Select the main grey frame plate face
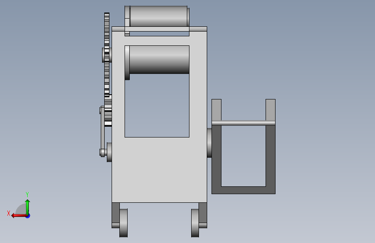Viewport: 375px width, 243px height. [159, 169]
